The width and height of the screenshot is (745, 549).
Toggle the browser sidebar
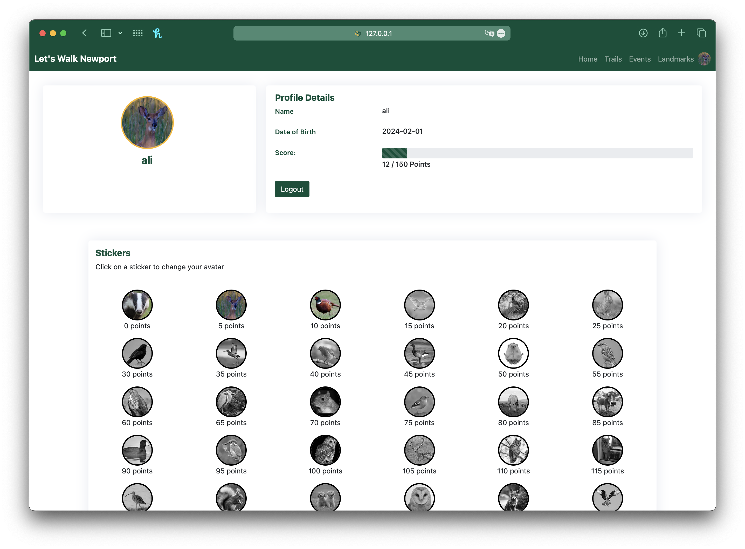click(x=106, y=33)
